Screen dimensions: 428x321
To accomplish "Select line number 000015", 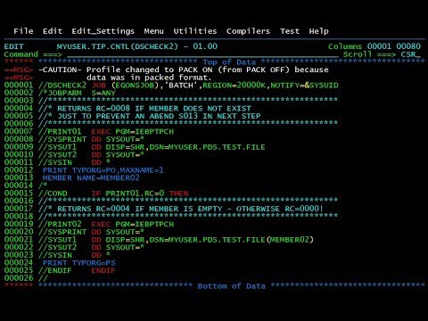I will pyautogui.click(x=19, y=193).
